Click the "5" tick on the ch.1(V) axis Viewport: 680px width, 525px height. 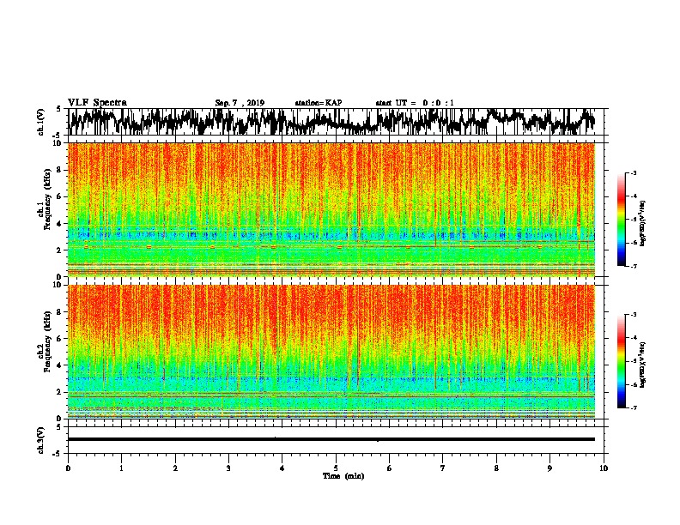pyautogui.click(x=58, y=109)
